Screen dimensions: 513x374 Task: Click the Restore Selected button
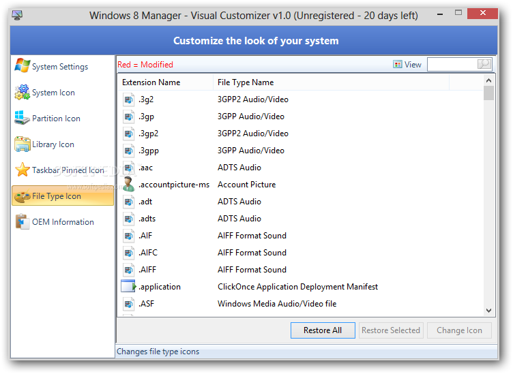391,330
